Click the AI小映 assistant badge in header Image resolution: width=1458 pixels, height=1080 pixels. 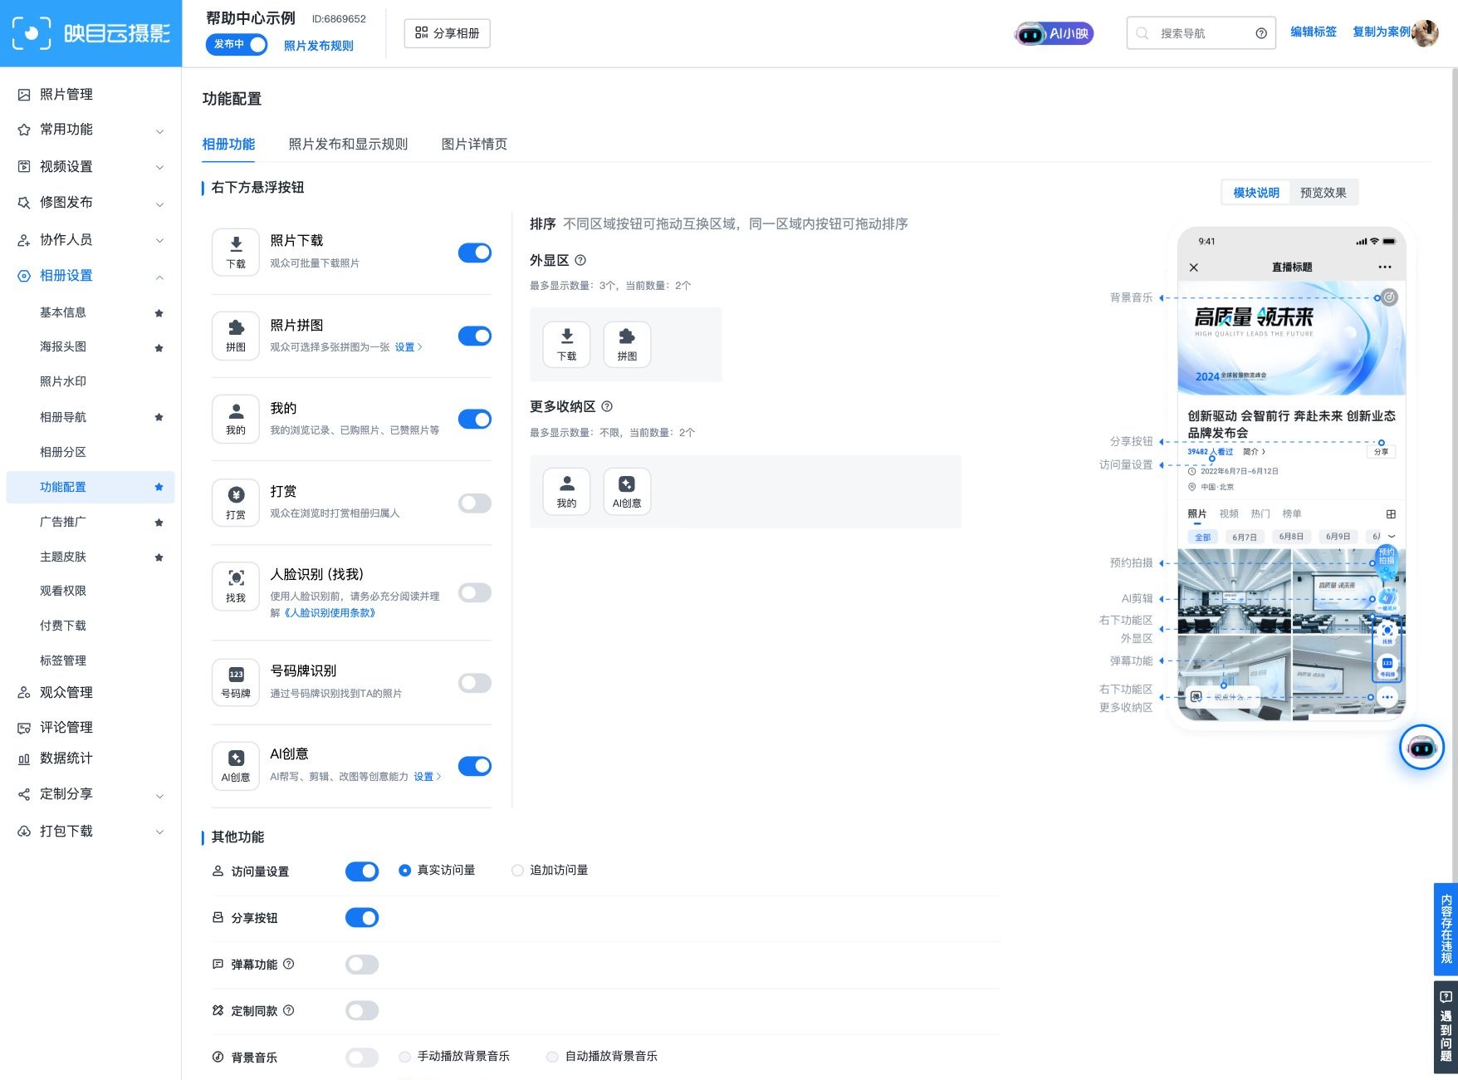coord(1054,34)
